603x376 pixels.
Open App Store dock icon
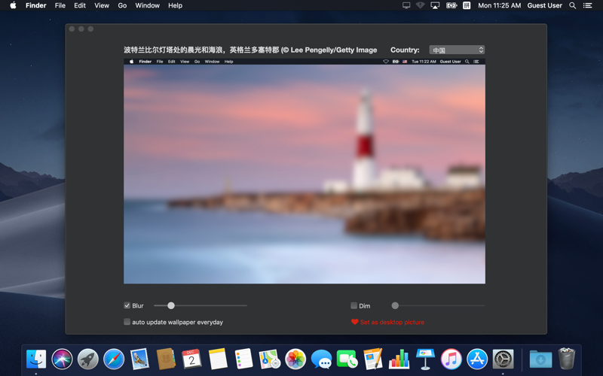pos(477,359)
